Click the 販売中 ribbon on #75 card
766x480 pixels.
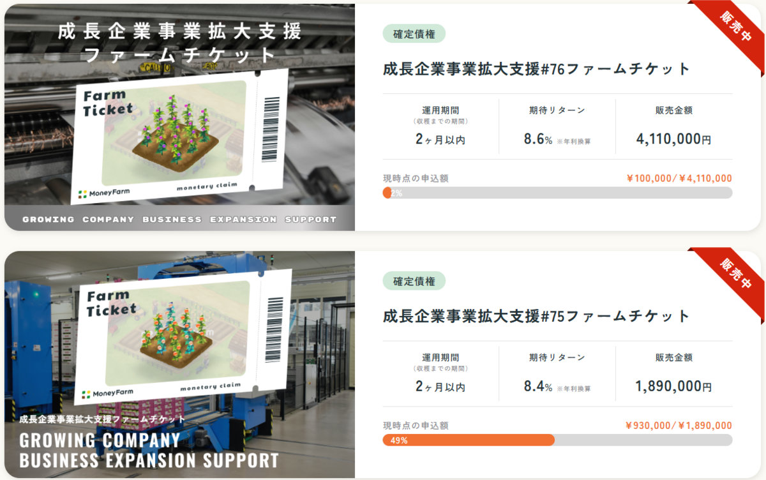click(735, 274)
